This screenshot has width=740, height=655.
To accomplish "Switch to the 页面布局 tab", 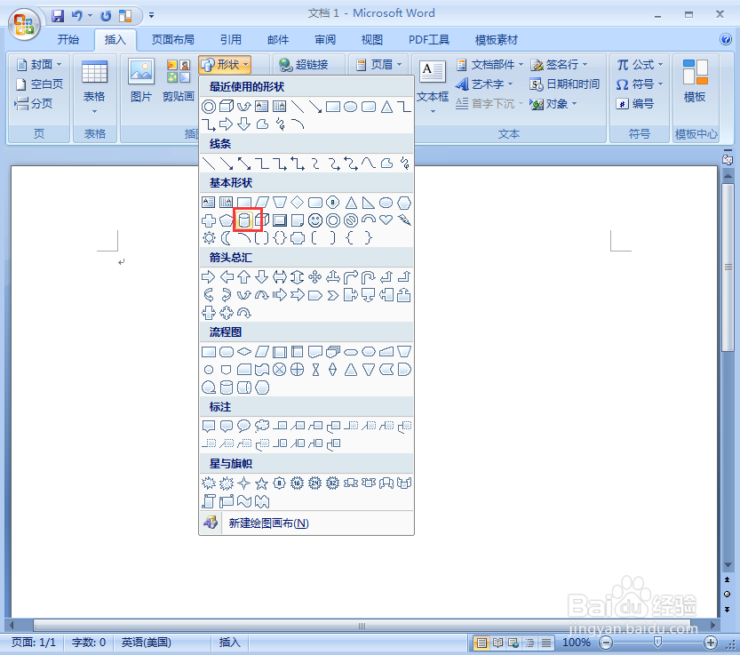I will coord(172,40).
